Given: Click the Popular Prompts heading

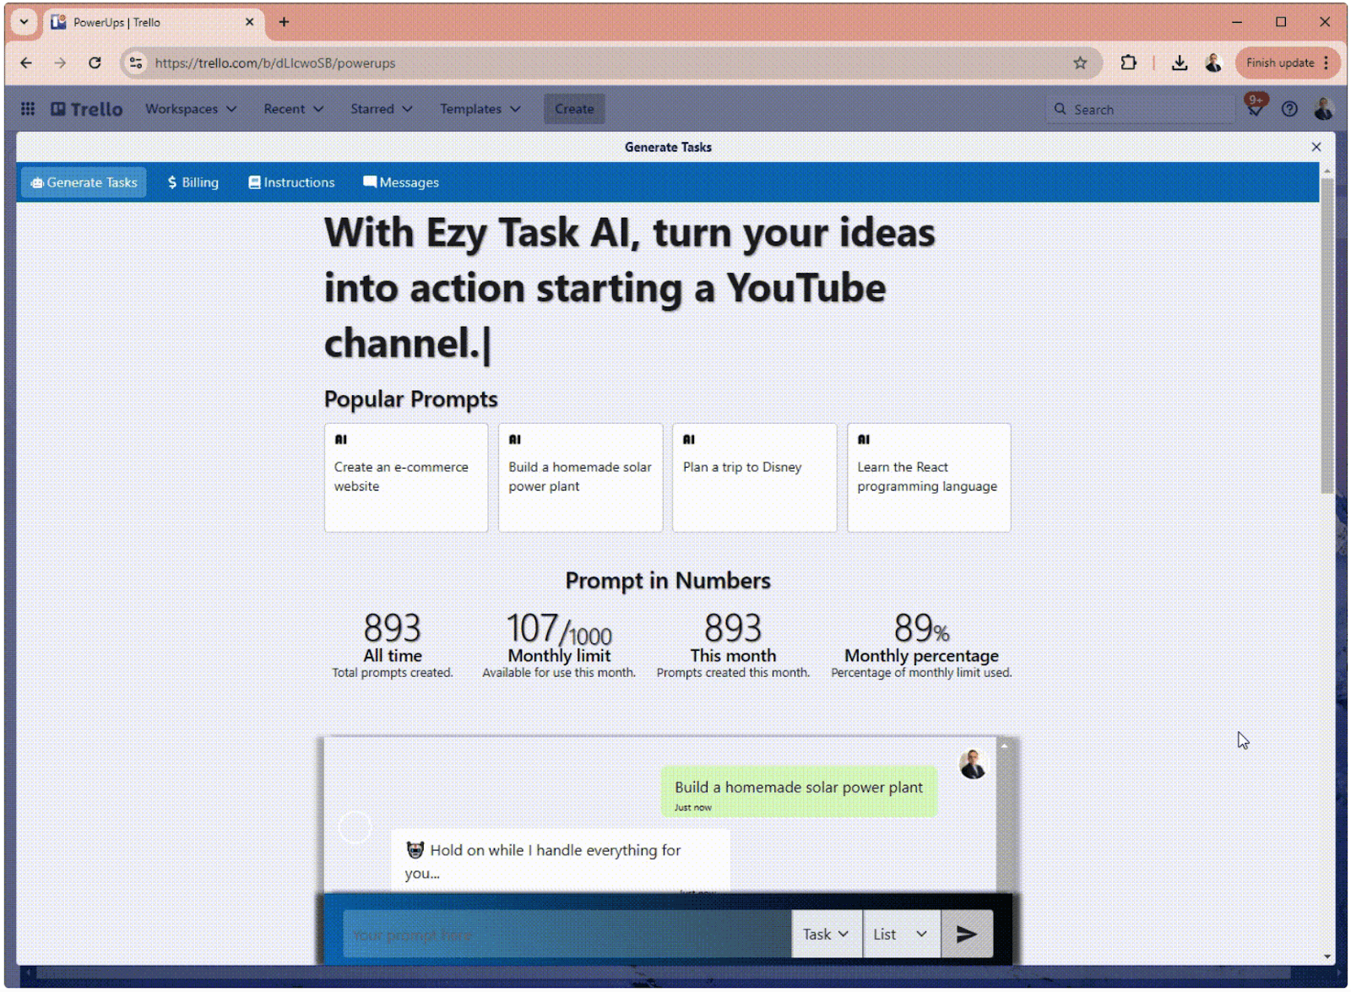Looking at the screenshot, I should [411, 399].
